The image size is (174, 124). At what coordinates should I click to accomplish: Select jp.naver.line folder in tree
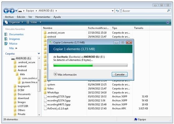(x=30, y=82)
